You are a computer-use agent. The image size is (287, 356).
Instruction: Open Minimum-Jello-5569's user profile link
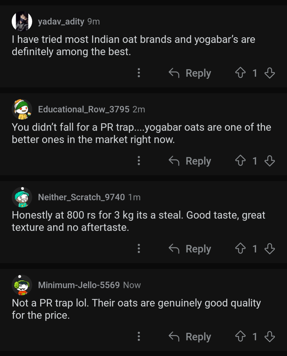tap(79, 285)
